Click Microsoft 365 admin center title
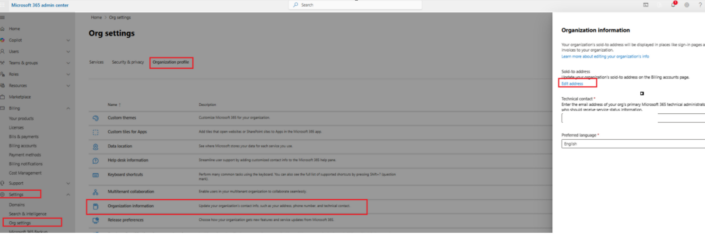 point(39,5)
